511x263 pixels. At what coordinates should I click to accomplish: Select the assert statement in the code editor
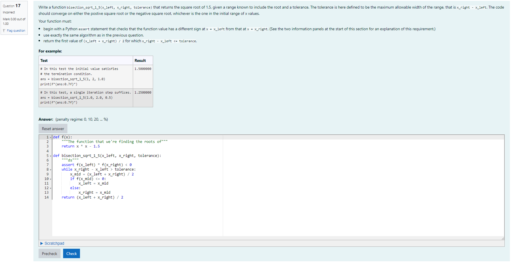(96, 165)
